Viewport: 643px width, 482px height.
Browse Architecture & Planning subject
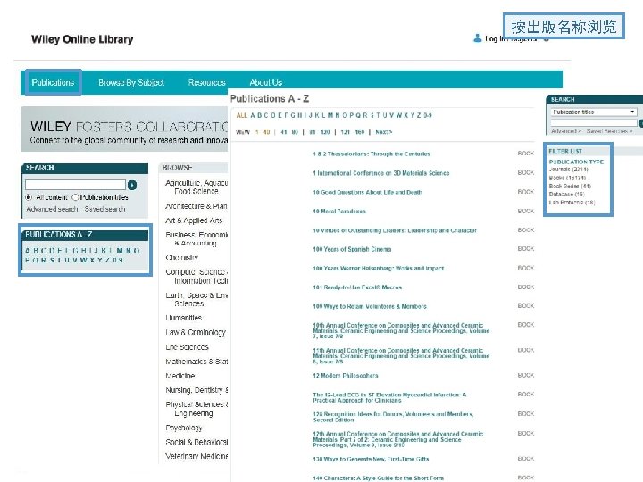pos(196,206)
